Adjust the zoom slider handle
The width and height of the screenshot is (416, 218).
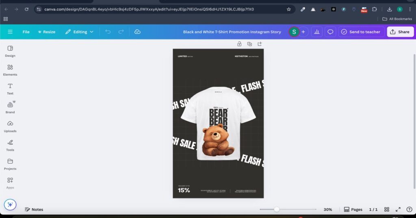pyautogui.click(x=276, y=209)
